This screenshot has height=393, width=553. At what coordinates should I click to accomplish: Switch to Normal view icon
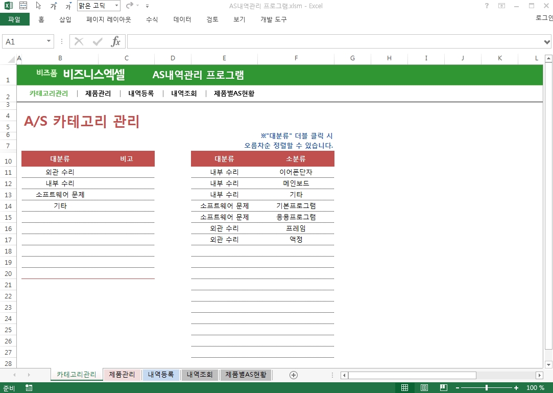[405, 388]
